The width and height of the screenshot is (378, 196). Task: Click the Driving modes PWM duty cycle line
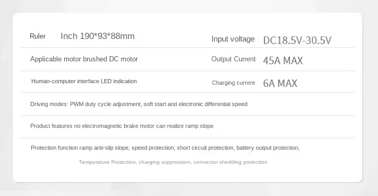coord(139,104)
